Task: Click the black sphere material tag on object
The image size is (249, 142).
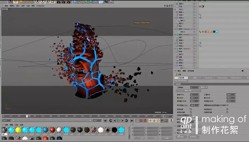Action: click(214, 32)
